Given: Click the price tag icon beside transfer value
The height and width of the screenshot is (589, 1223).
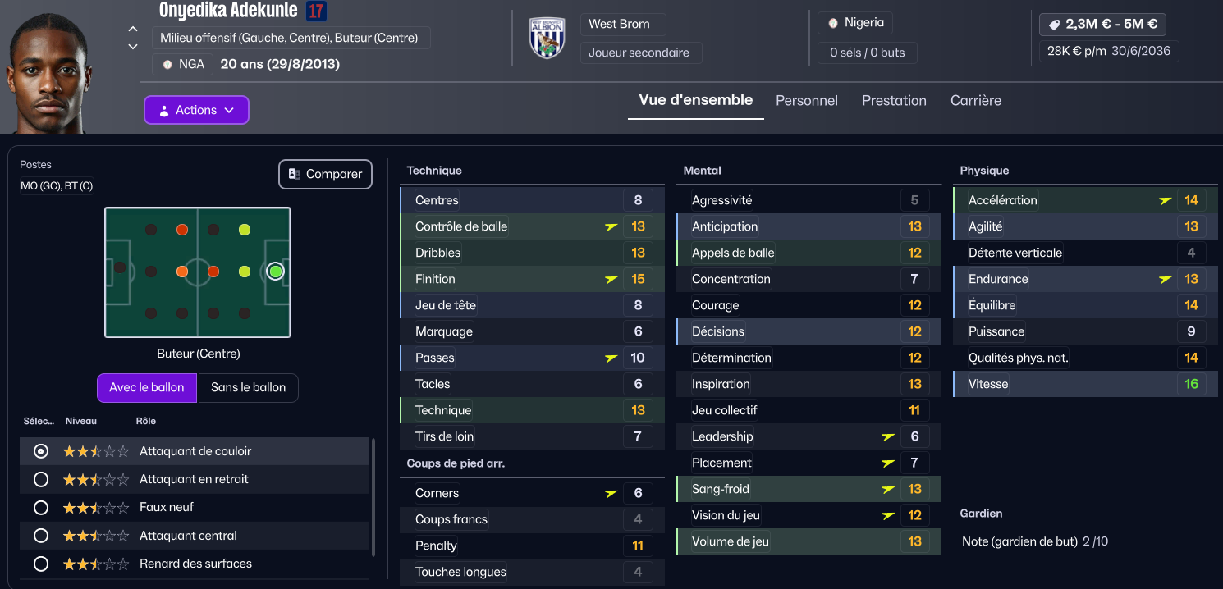Looking at the screenshot, I should [x=1054, y=25].
